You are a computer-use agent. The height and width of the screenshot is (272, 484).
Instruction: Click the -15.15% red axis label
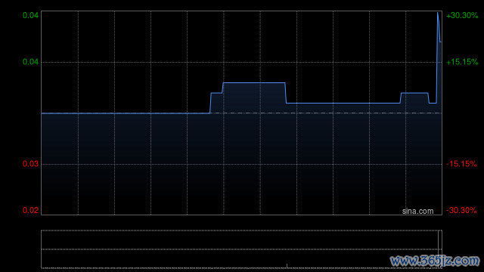[461, 164]
